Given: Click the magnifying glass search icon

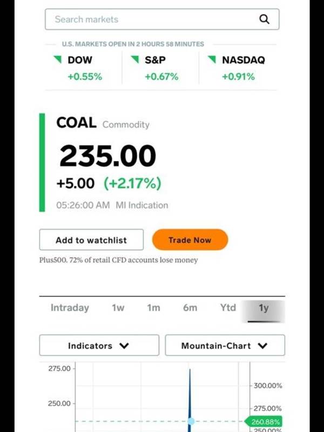Looking at the screenshot, I should click(264, 19).
